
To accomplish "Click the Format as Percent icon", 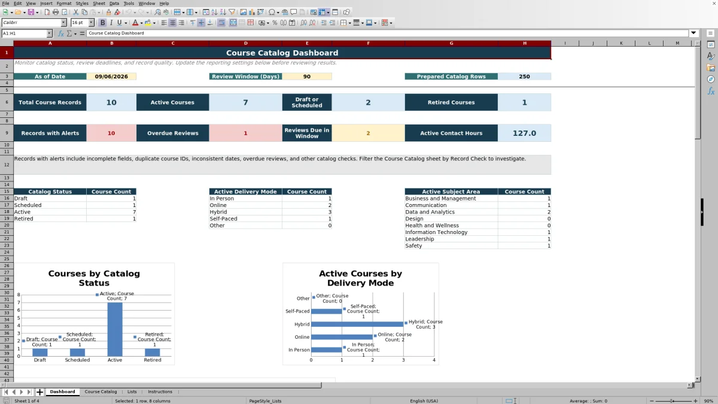I will (274, 23).
